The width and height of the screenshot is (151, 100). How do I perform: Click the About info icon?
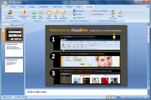[x=120, y=13]
